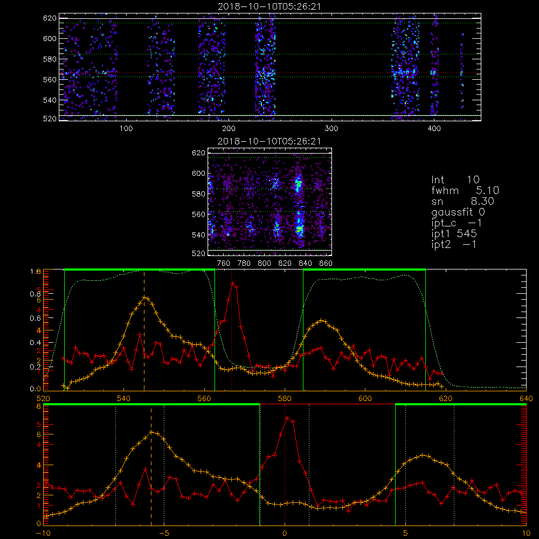
Task: Click x-axis label 200 of top spectrogram
Action: point(229,129)
